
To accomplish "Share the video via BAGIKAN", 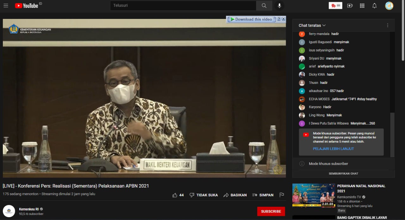I will tap(235, 195).
